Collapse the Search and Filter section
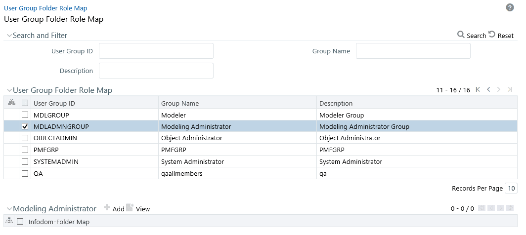This screenshot has width=526, height=235. (9, 36)
